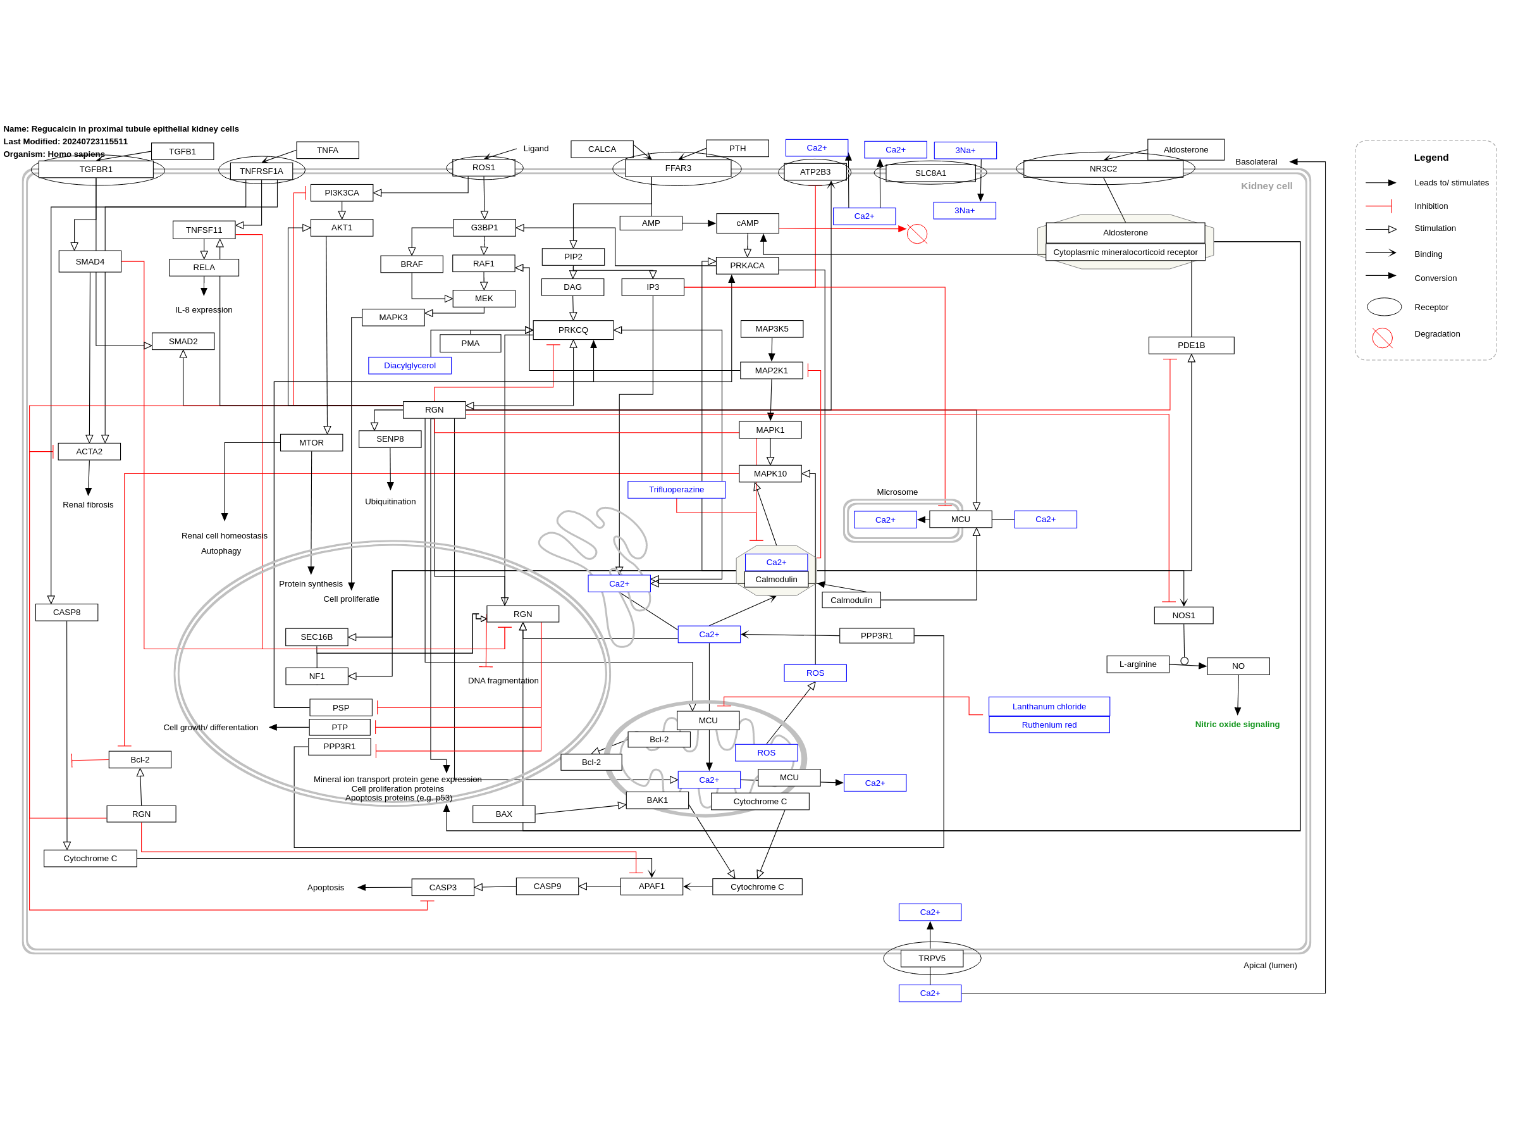Select the SLC8A1 exchanger node
This screenshot has width=1518, height=1139.
click(x=931, y=173)
